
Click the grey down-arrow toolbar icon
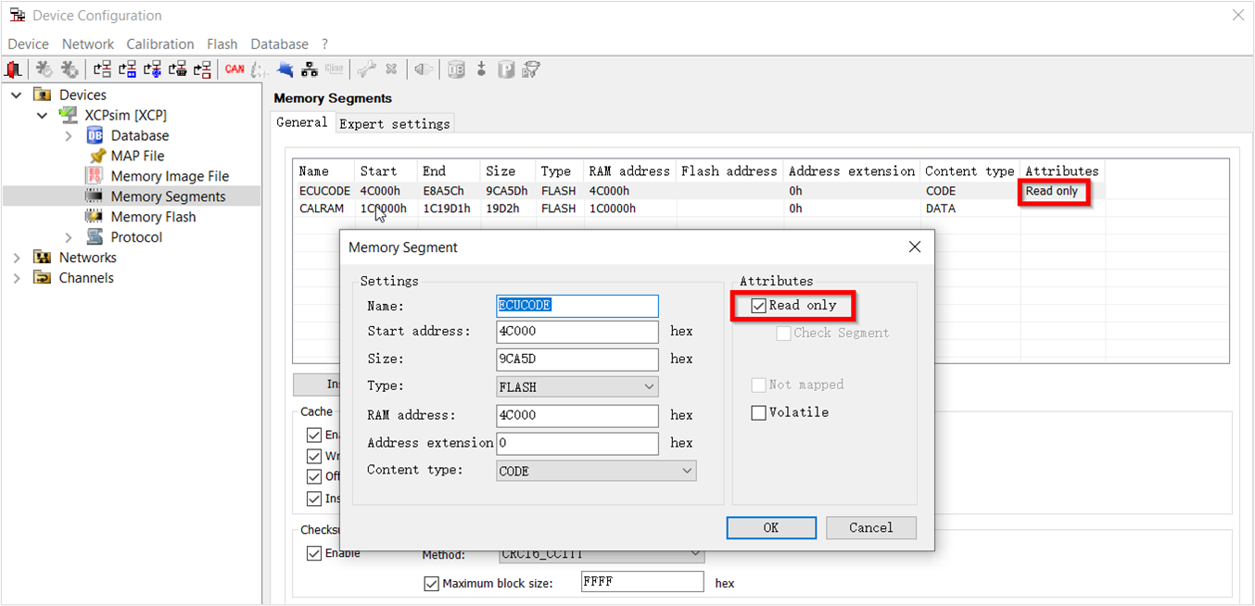click(481, 69)
